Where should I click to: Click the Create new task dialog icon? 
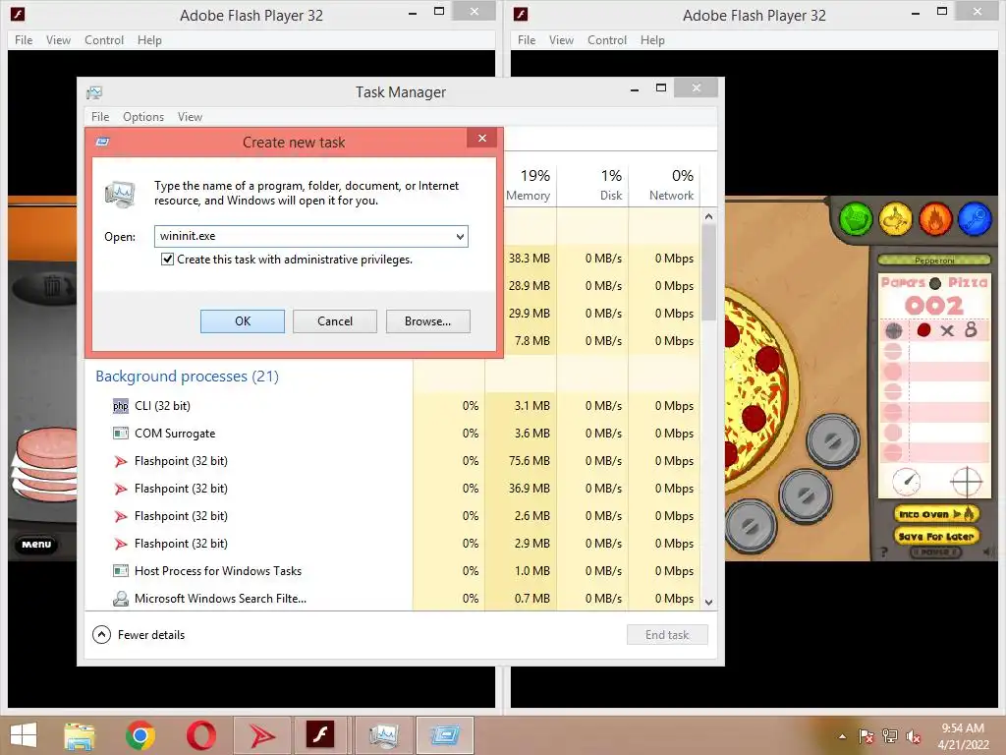point(102,142)
